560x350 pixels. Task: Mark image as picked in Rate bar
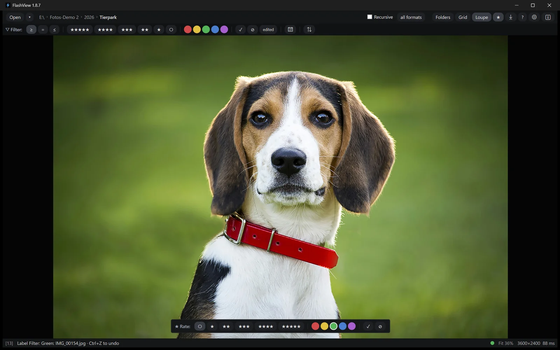coord(368,327)
